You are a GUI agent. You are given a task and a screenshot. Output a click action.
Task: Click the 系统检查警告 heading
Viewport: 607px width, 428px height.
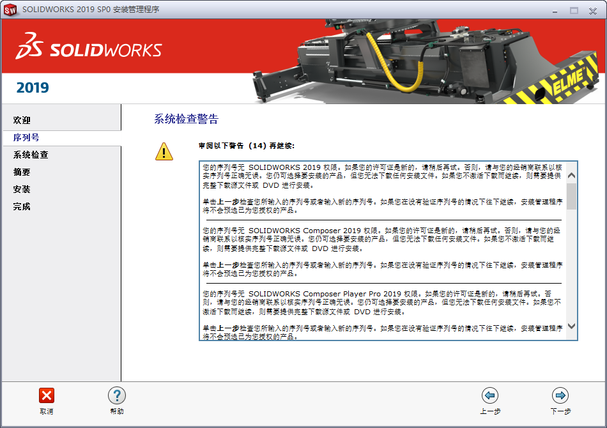click(x=186, y=118)
